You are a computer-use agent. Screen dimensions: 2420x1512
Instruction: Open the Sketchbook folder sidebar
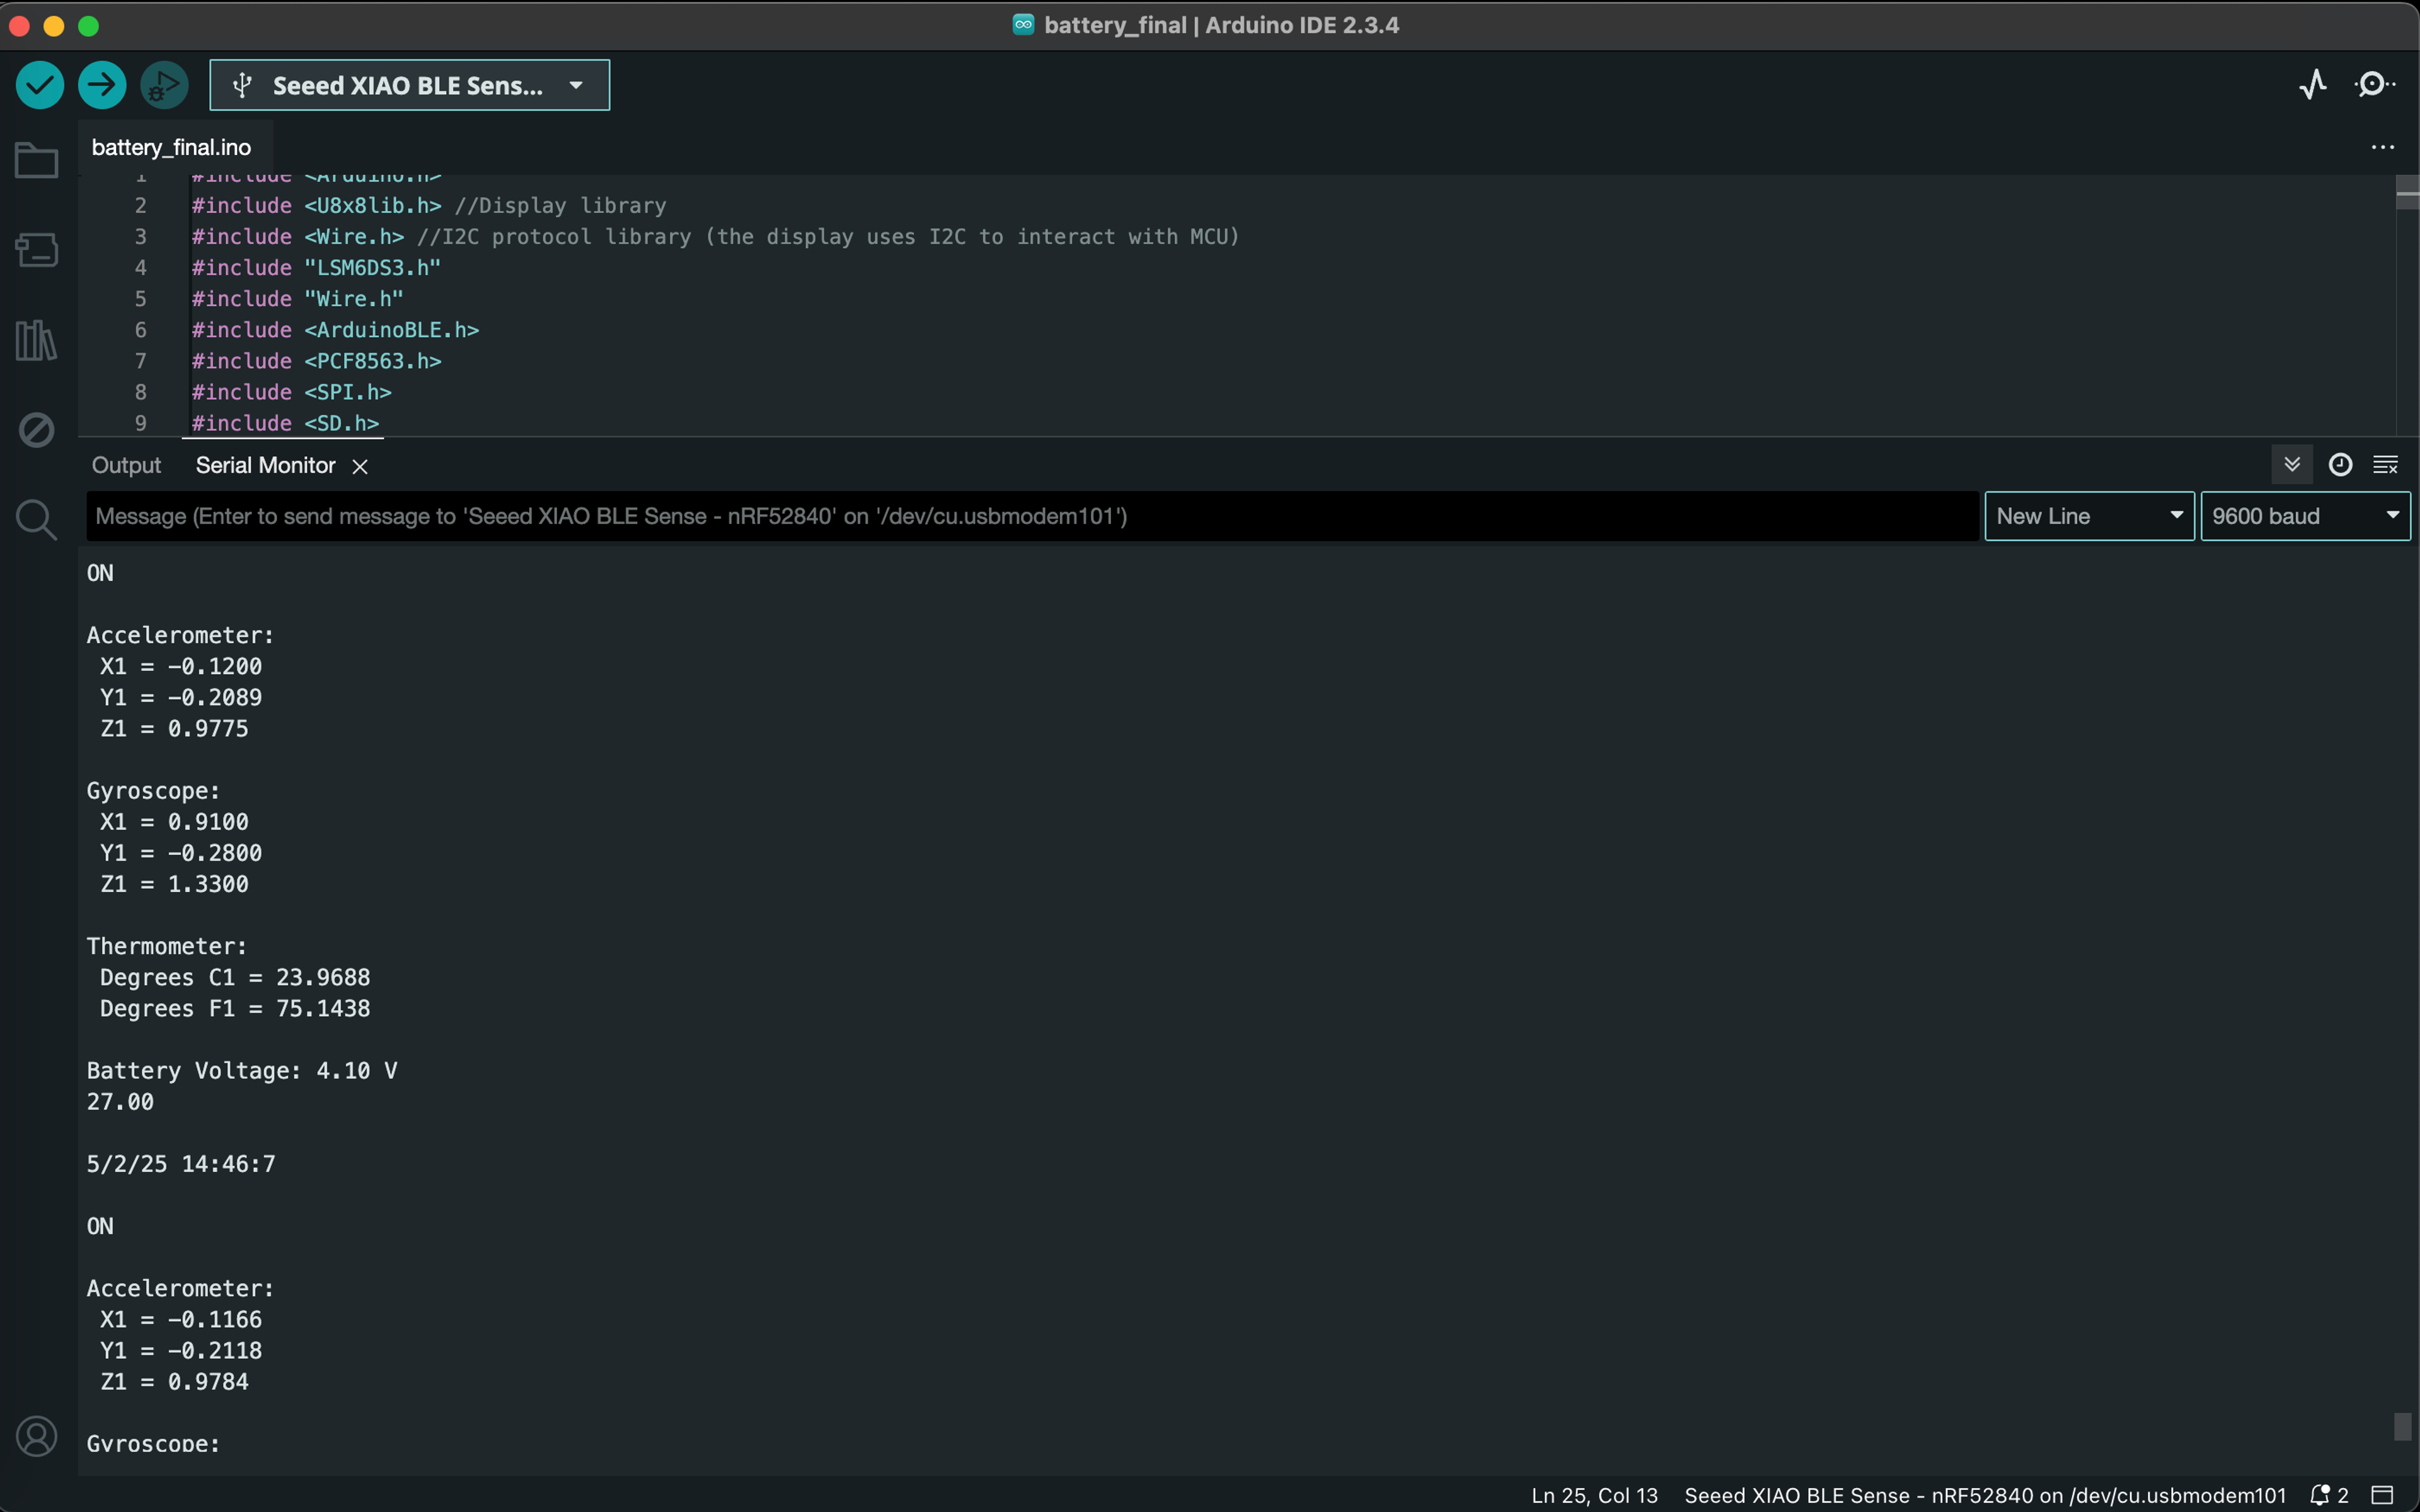[37, 160]
